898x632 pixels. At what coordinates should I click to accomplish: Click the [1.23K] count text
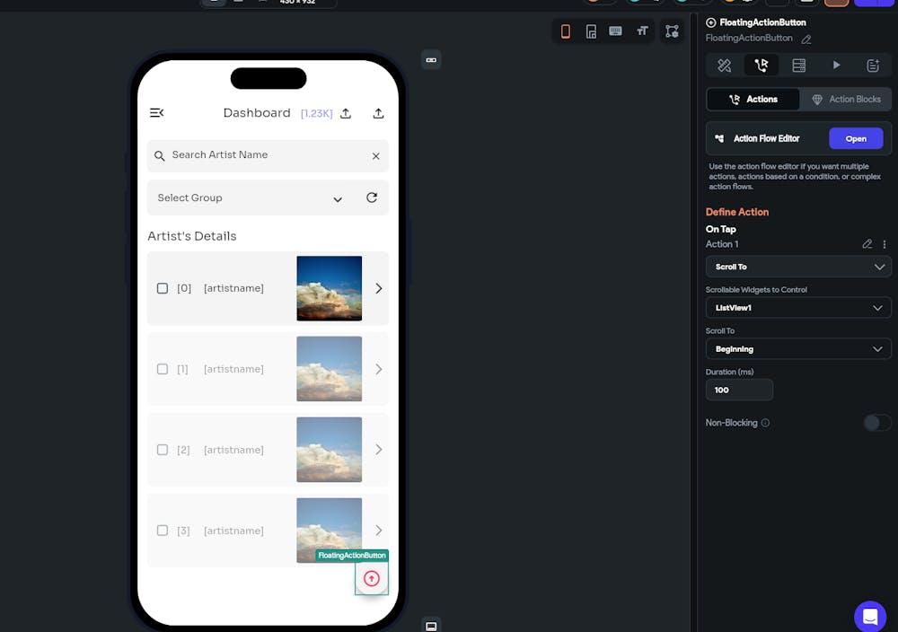pyautogui.click(x=317, y=113)
